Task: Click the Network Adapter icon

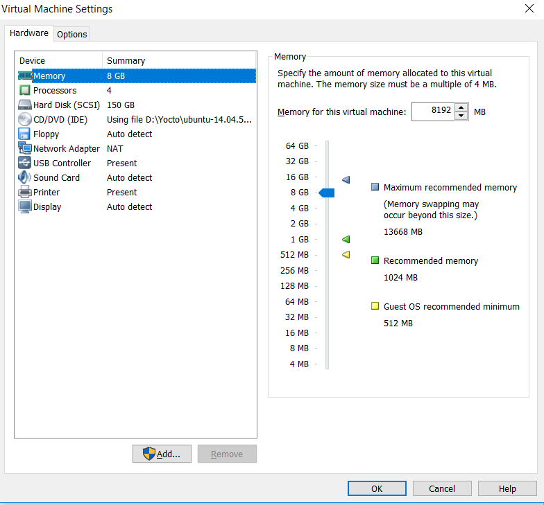Action: click(25, 148)
